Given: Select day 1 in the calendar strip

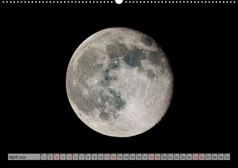Looking at the screenshot, I should click(x=44, y=157).
